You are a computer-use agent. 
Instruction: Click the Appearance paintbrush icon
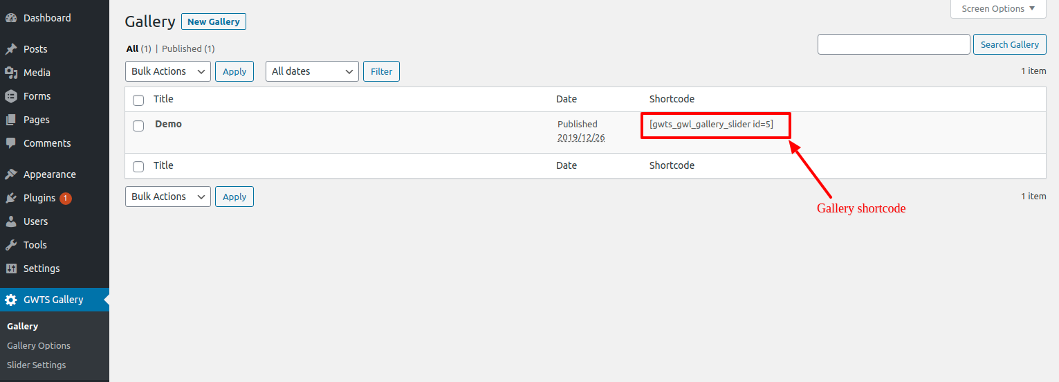[x=11, y=174]
